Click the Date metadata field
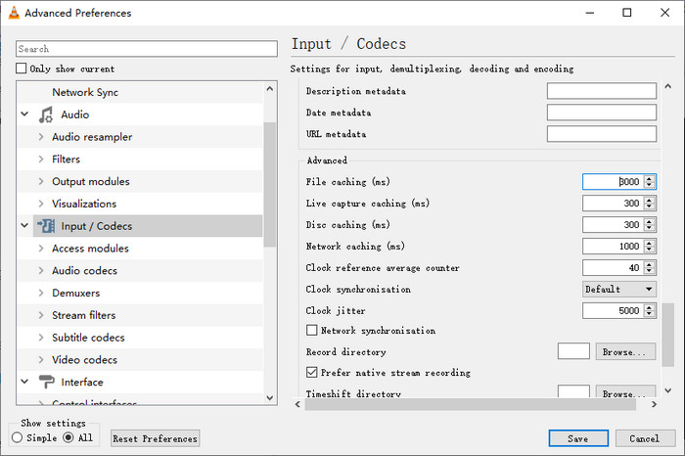Screen dimensions: 685x456 pyautogui.click(x=602, y=113)
